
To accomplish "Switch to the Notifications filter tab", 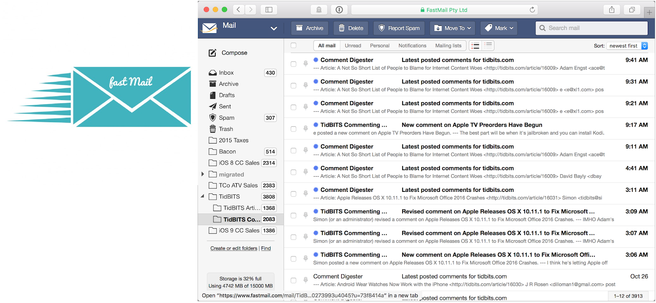I will (412, 46).
